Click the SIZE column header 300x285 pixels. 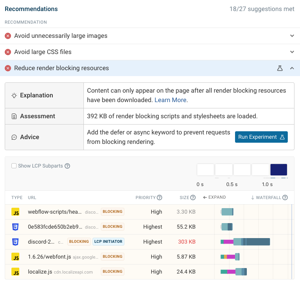pos(184,197)
